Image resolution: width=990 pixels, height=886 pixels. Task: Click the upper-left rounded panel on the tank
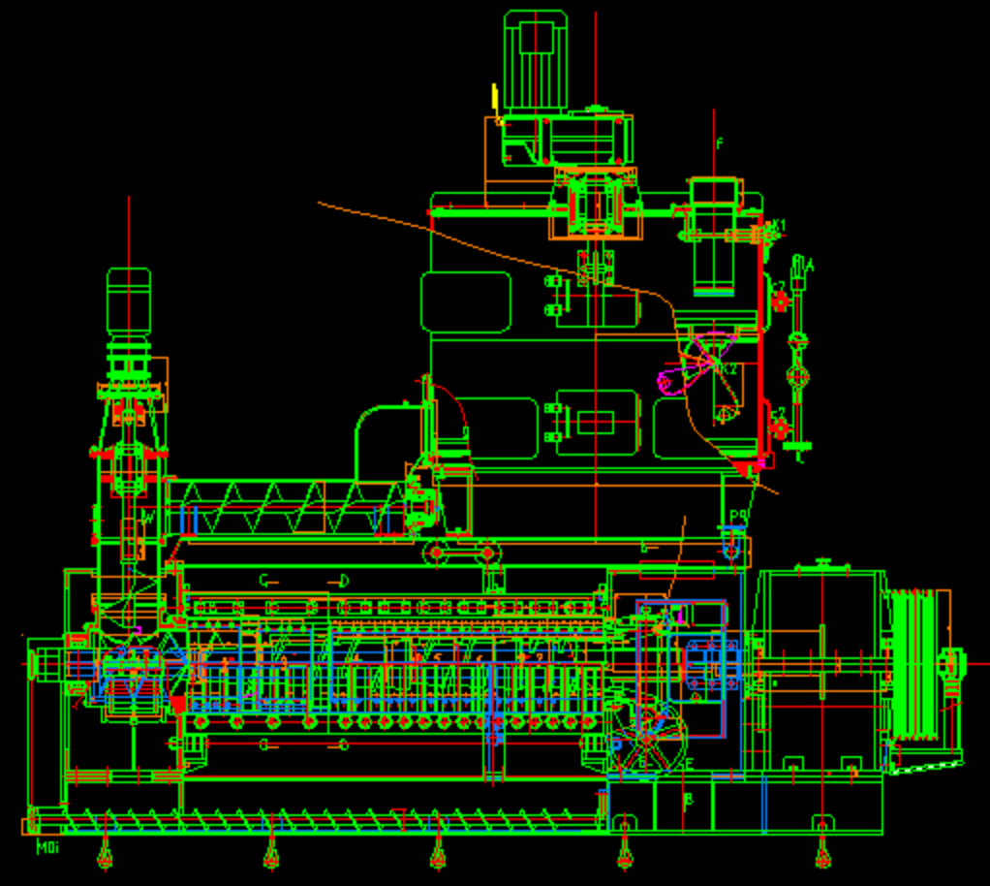coord(466,301)
